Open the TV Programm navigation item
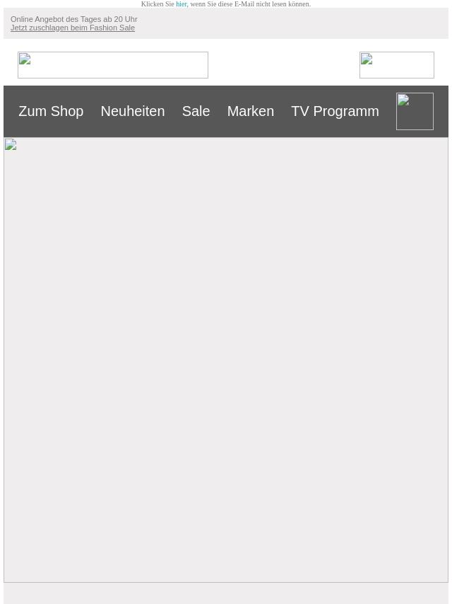 [x=335, y=111]
